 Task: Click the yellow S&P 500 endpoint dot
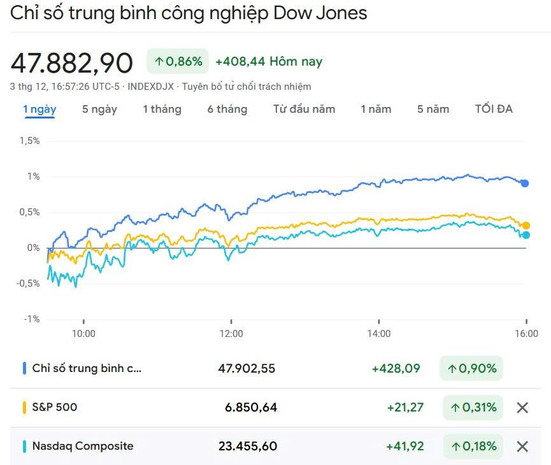tap(526, 225)
